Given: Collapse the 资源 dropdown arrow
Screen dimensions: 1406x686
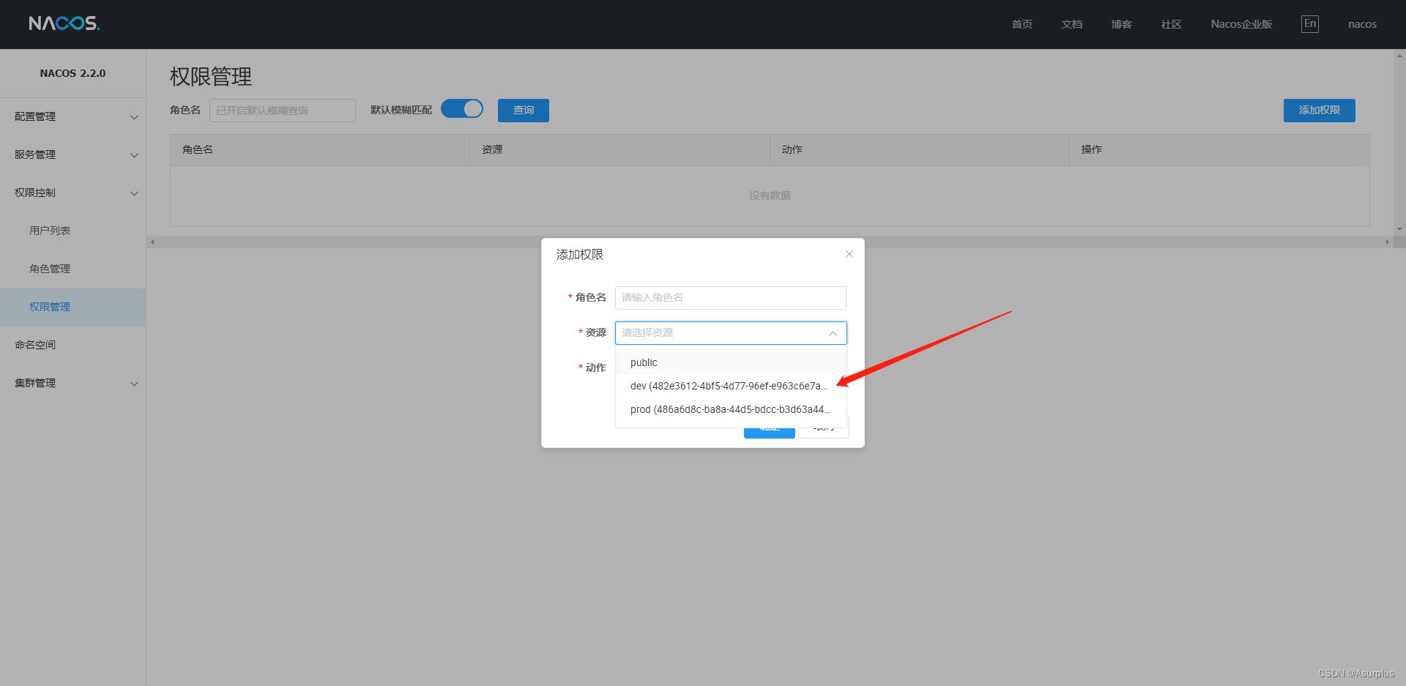Looking at the screenshot, I should tap(833, 333).
